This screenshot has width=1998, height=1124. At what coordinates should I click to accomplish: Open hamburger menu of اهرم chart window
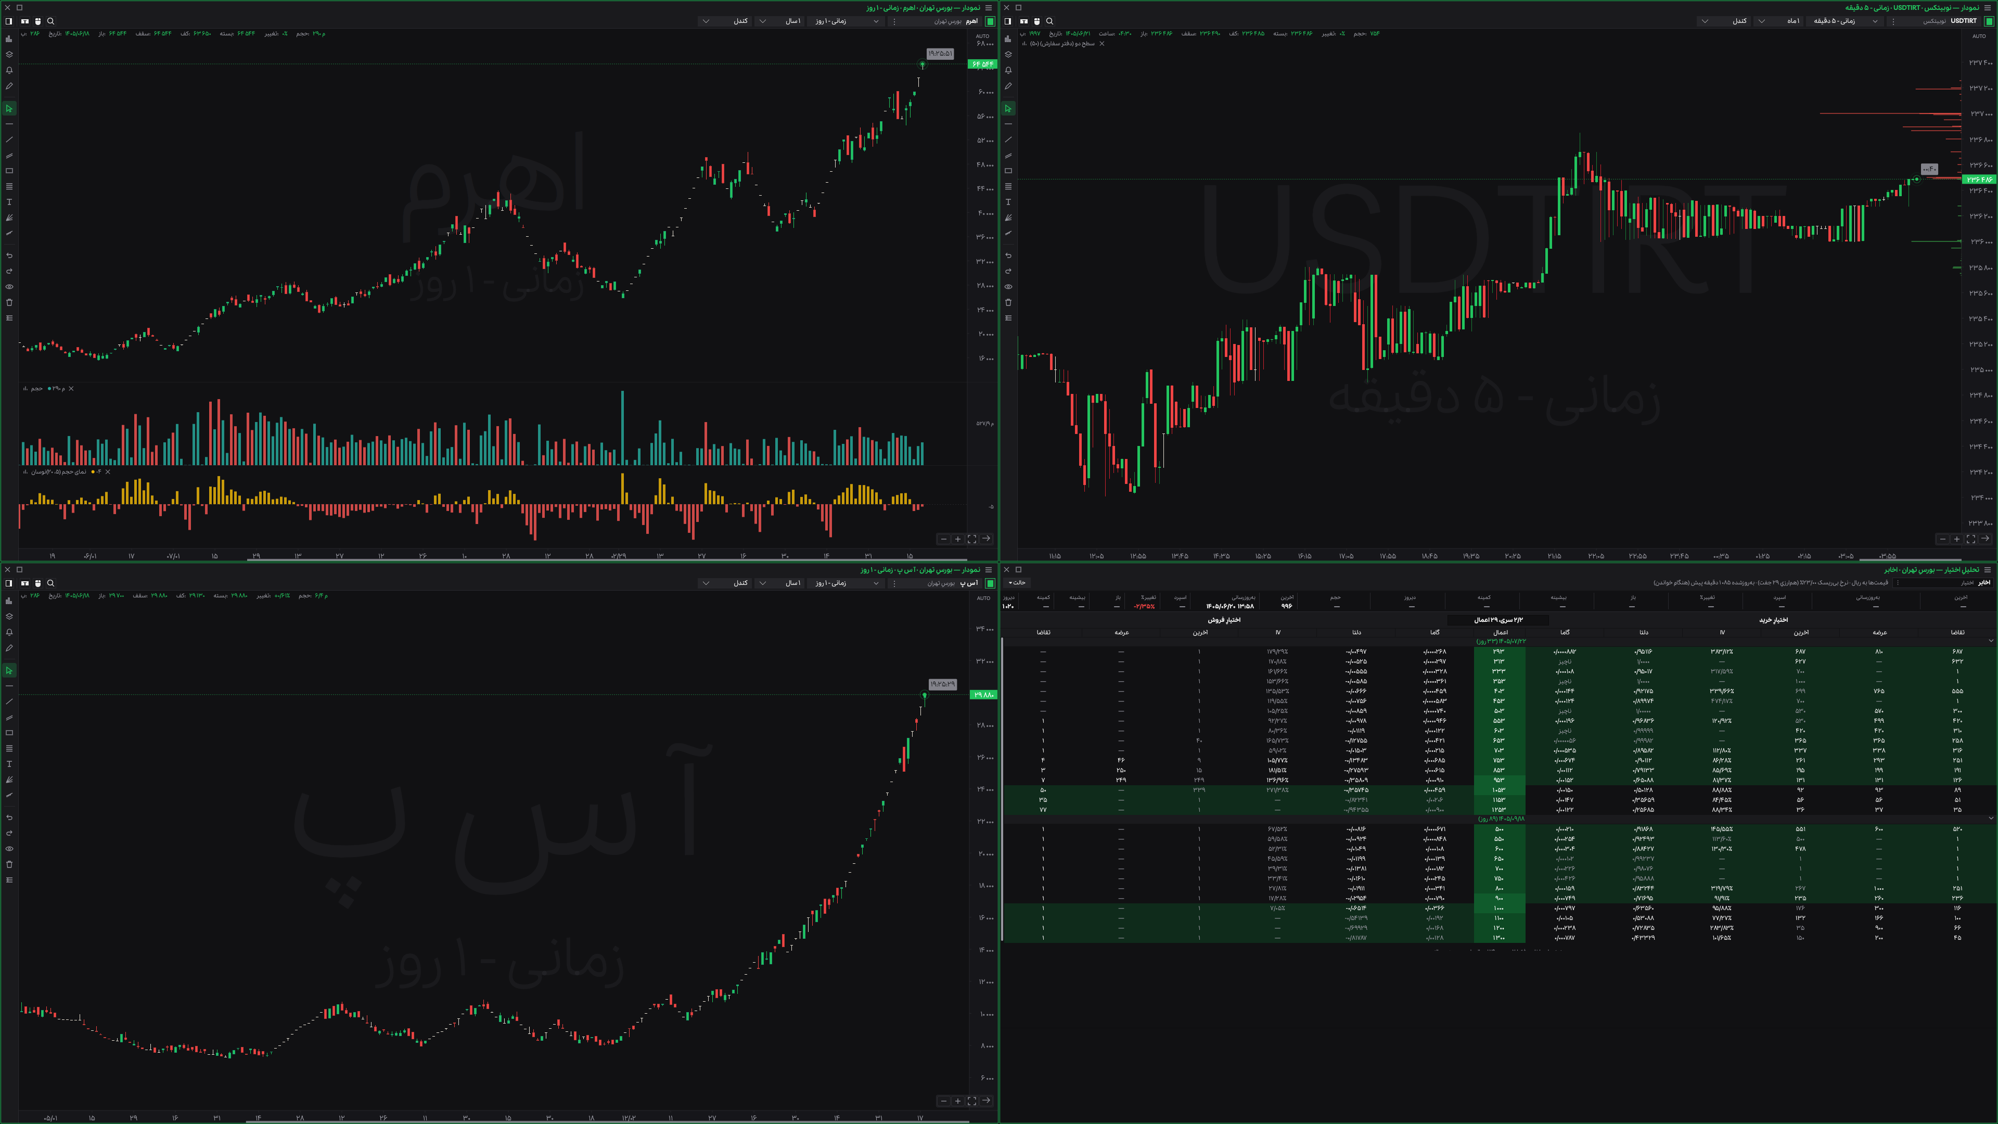point(988,7)
